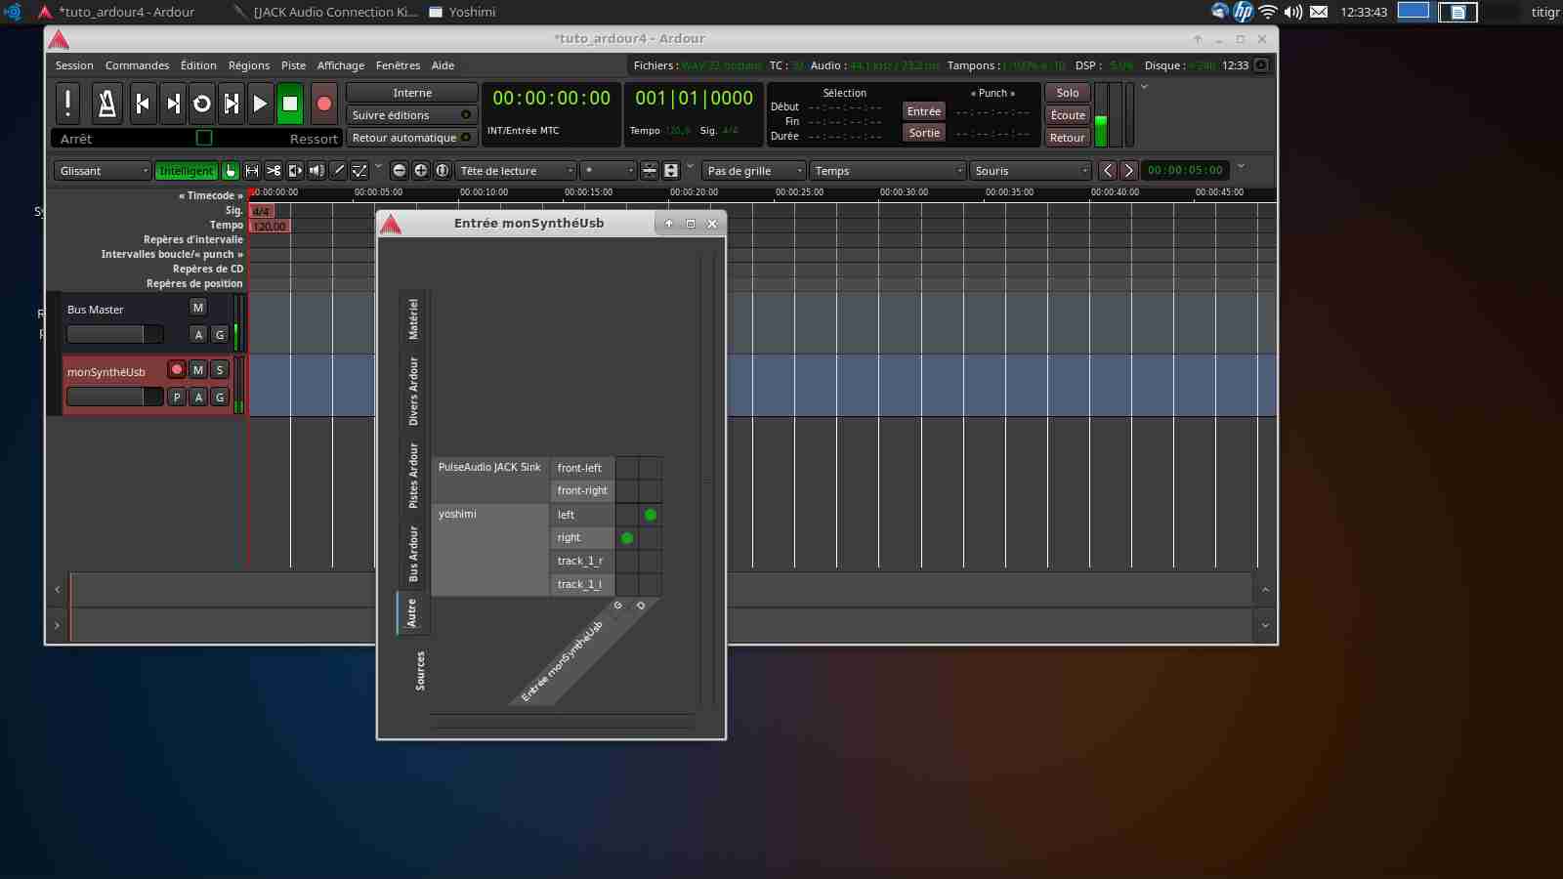The height and width of the screenshot is (879, 1563).
Task: Click the zoom in button
Action: [x=421, y=171]
